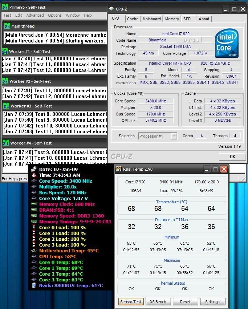Click the memory icon beside Memory Speed: DDR3-1360
This screenshot has height=309, width=248.
pyautogui.click(x=34, y=216)
